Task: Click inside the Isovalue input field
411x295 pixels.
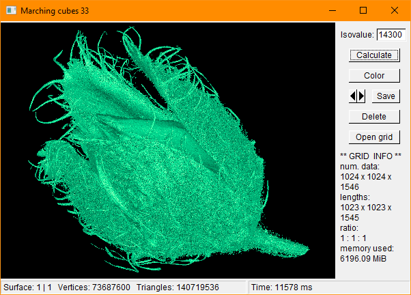Action: point(391,34)
